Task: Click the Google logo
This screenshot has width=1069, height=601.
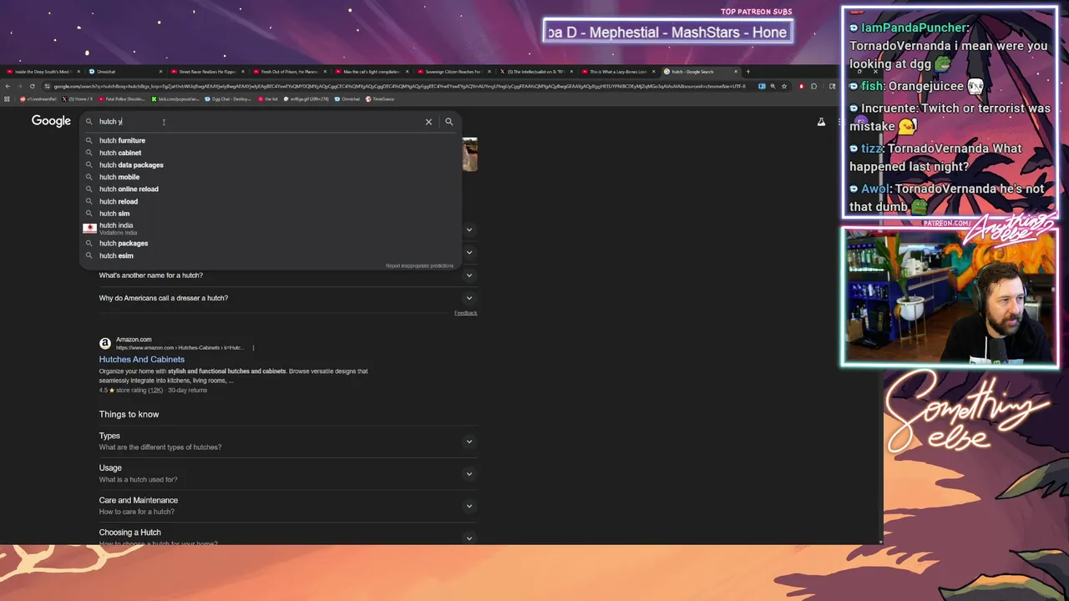Action: coord(51,121)
